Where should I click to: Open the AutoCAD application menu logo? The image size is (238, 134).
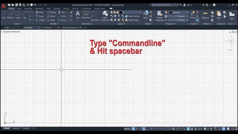(x=3, y=6)
